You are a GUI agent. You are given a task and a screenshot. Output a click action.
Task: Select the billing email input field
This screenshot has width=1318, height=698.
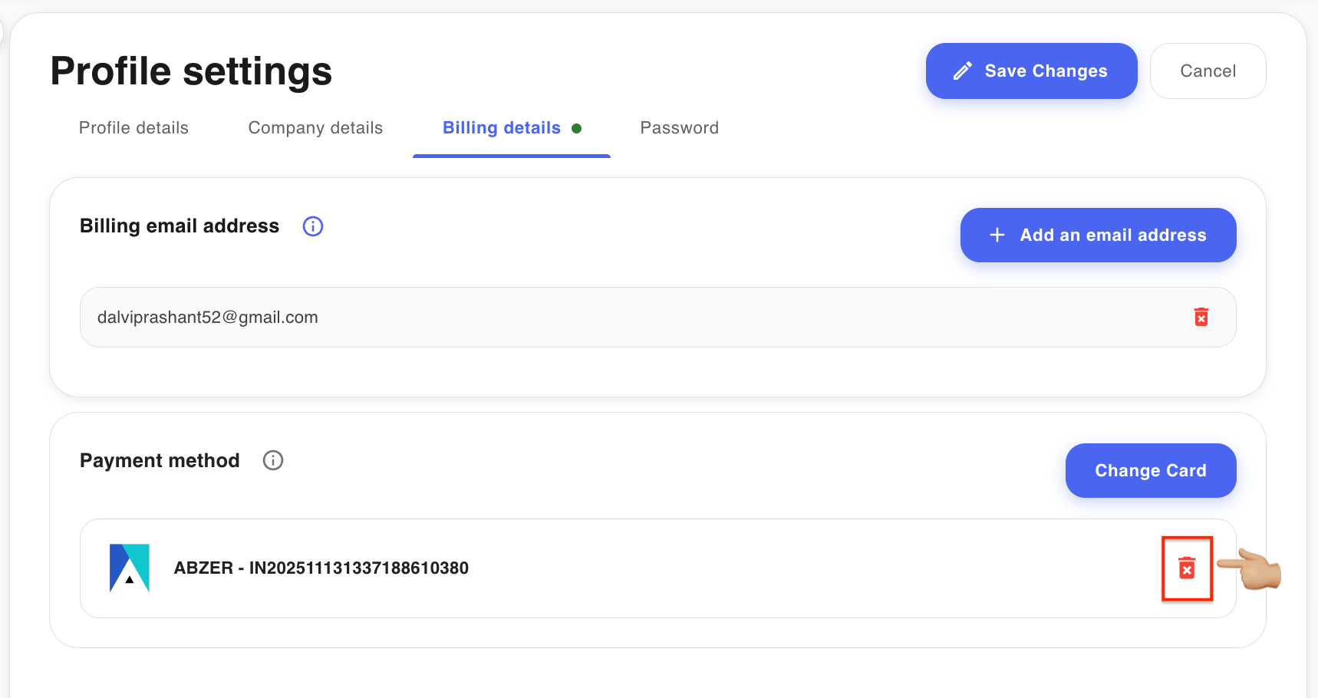(x=658, y=317)
